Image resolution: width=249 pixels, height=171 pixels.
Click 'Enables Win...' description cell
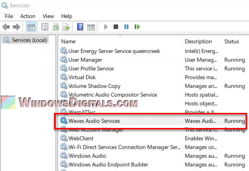201,138
